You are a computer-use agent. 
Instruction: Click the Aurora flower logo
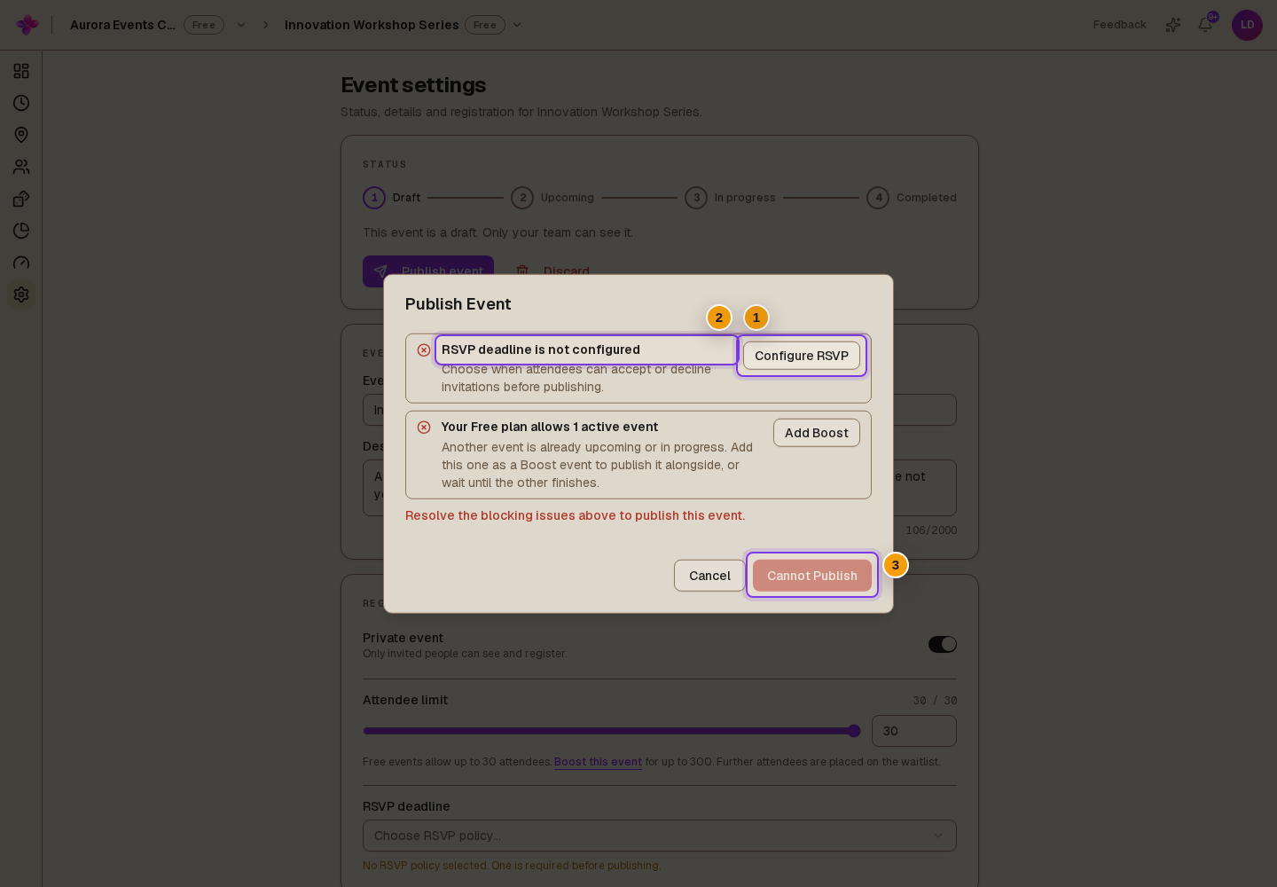pyautogui.click(x=27, y=25)
